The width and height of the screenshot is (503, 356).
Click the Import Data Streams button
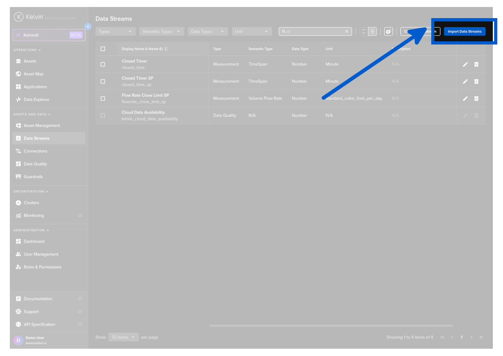464,31
